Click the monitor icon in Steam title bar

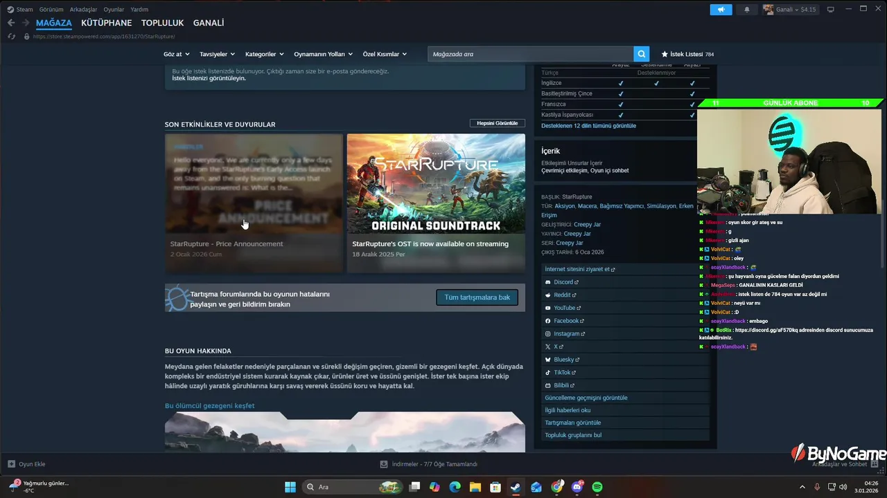point(830,10)
